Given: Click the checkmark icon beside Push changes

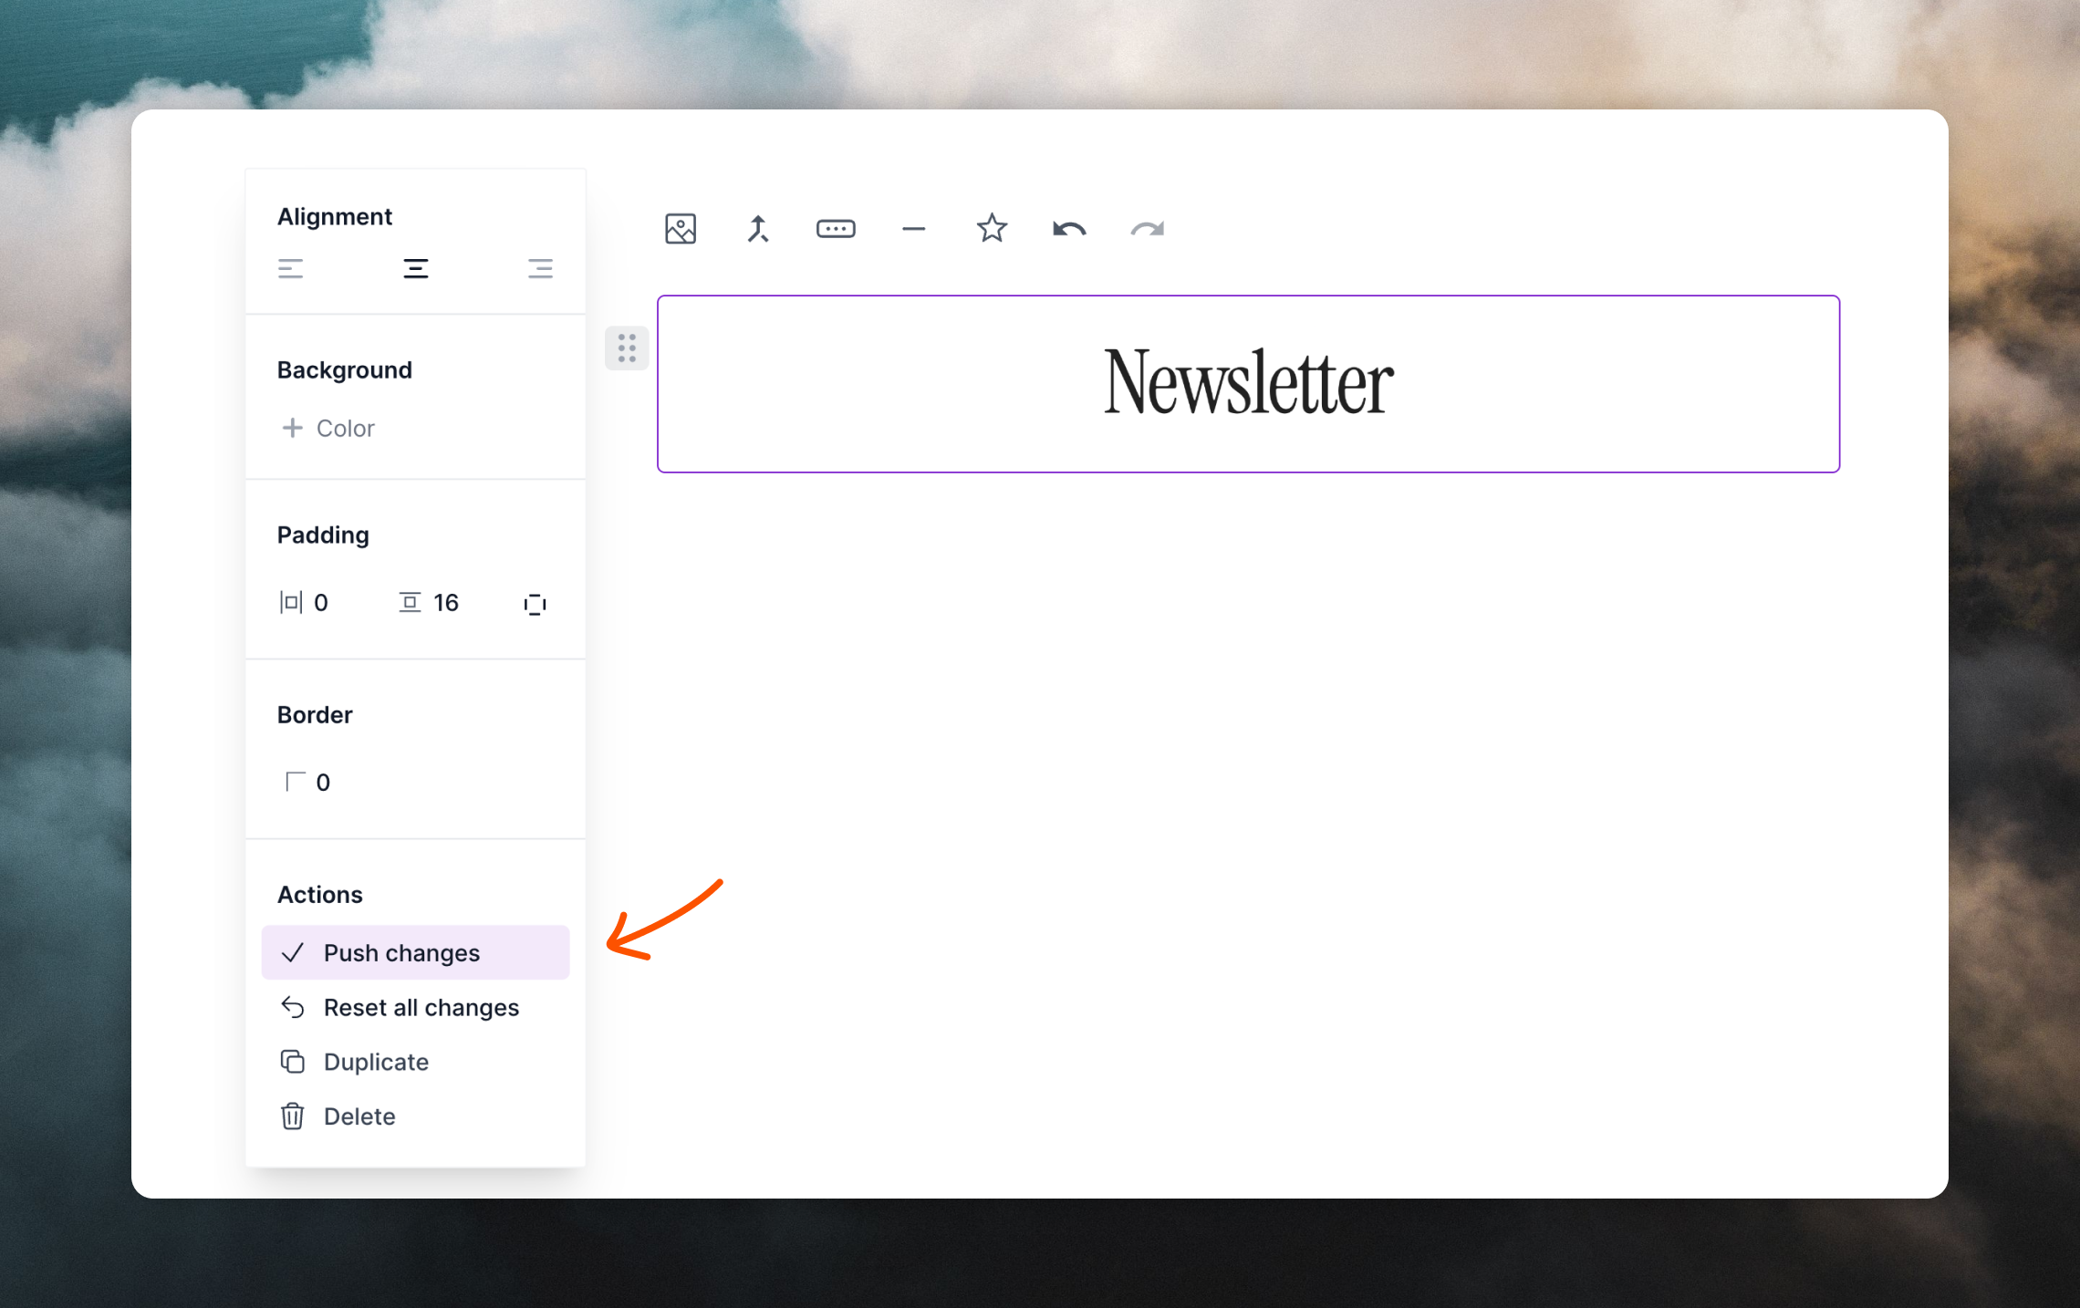Looking at the screenshot, I should (x=293, y=953).
